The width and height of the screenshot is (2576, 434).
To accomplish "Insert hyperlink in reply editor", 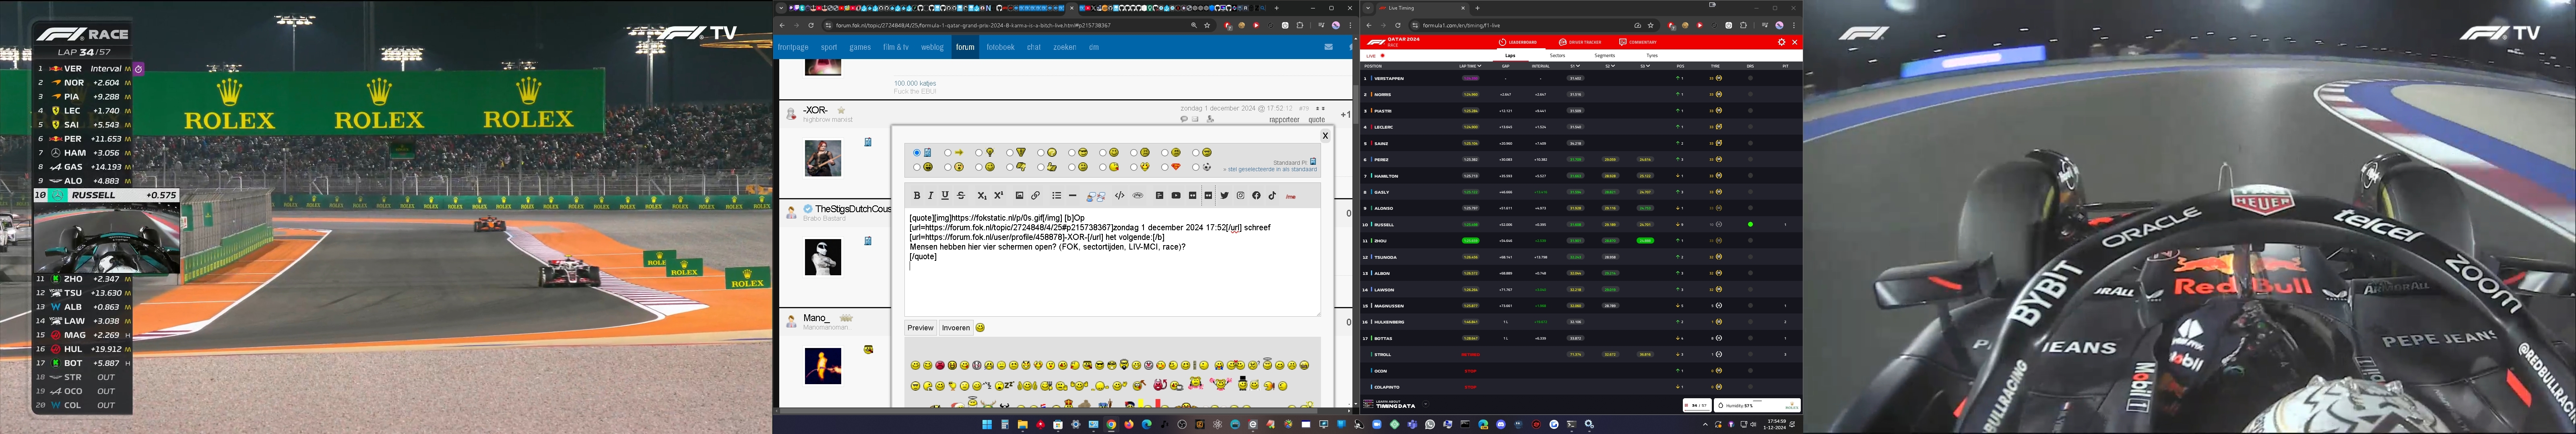I will 1035,196.
